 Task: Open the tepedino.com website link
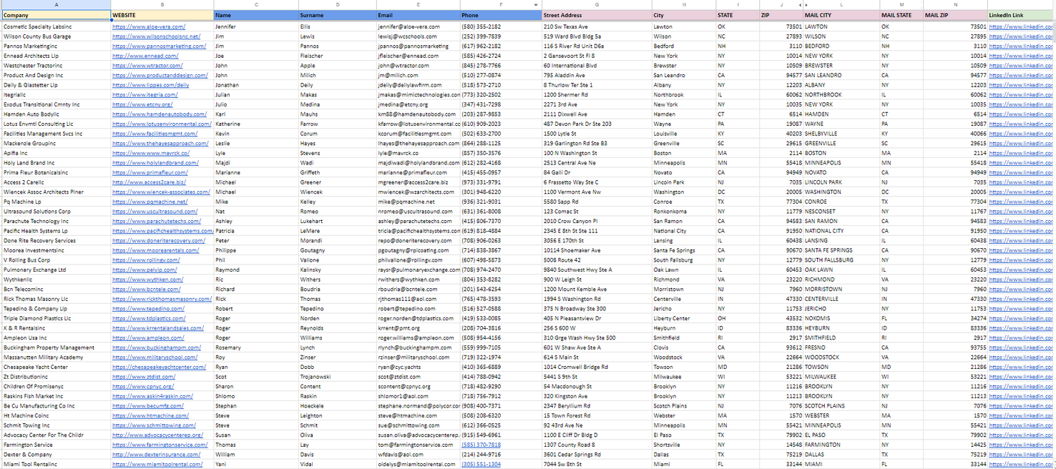tap(148, 309)
